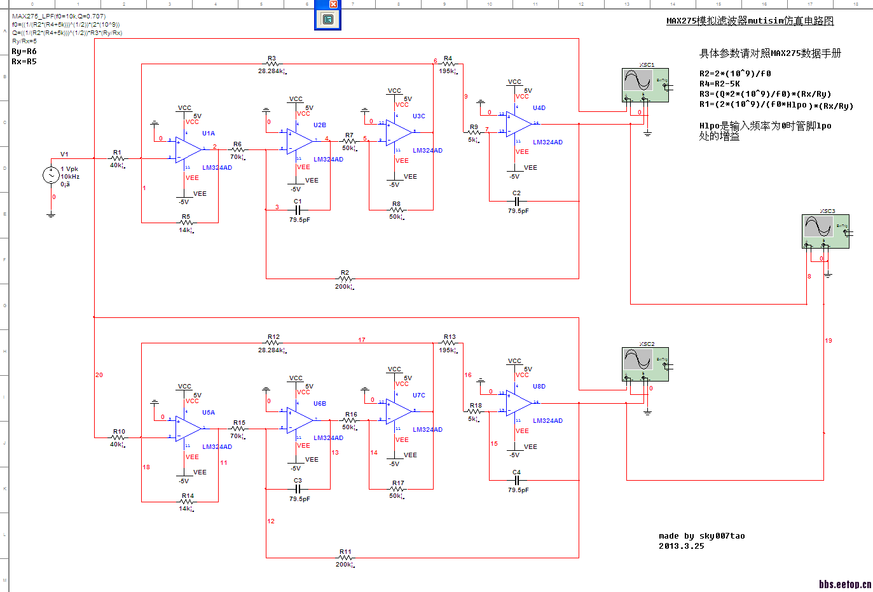This screenshot has height=592, width=873.
Task: Click the U5A op-amp triangle symbol
Action: 189,429
